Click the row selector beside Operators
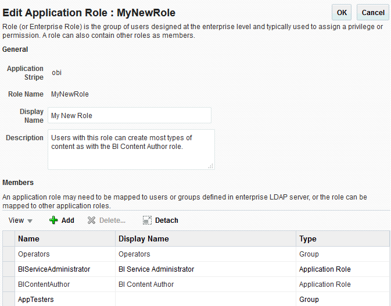Screen dimensions: 391x306 click(x=8, y=254)
